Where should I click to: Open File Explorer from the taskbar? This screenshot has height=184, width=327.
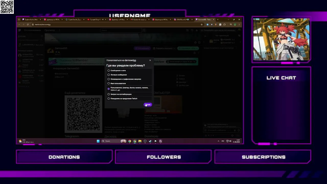140,141
